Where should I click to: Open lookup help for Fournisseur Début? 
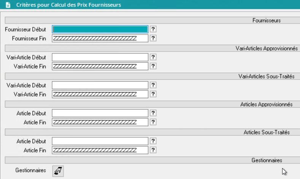[x=153, y=29]
